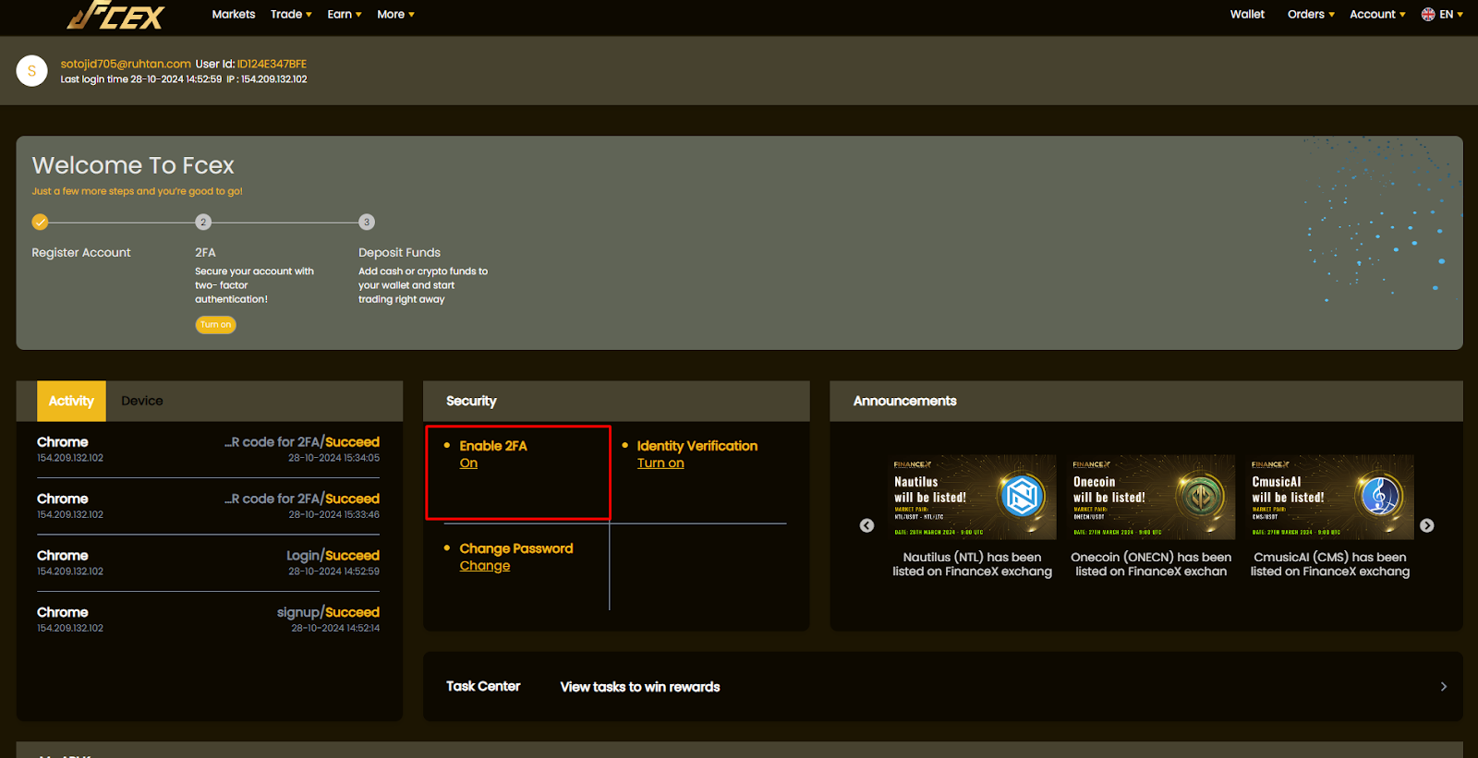Open Wallet from top navigation
The width and height of the screenshot is (1478, 758).
point(1247,14)
